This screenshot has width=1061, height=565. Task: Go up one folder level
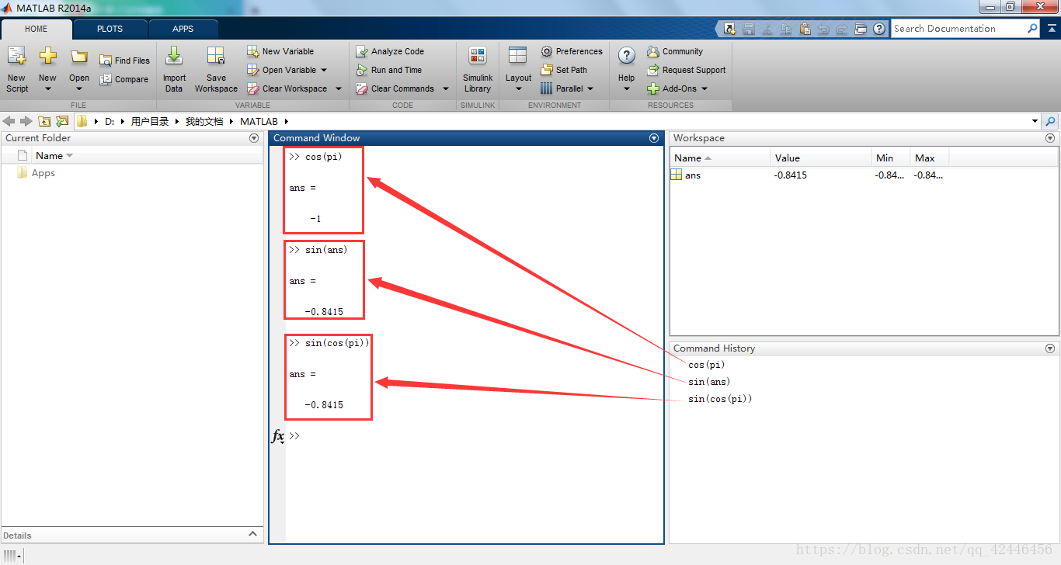pyautogui.click(x=44, y=121)
